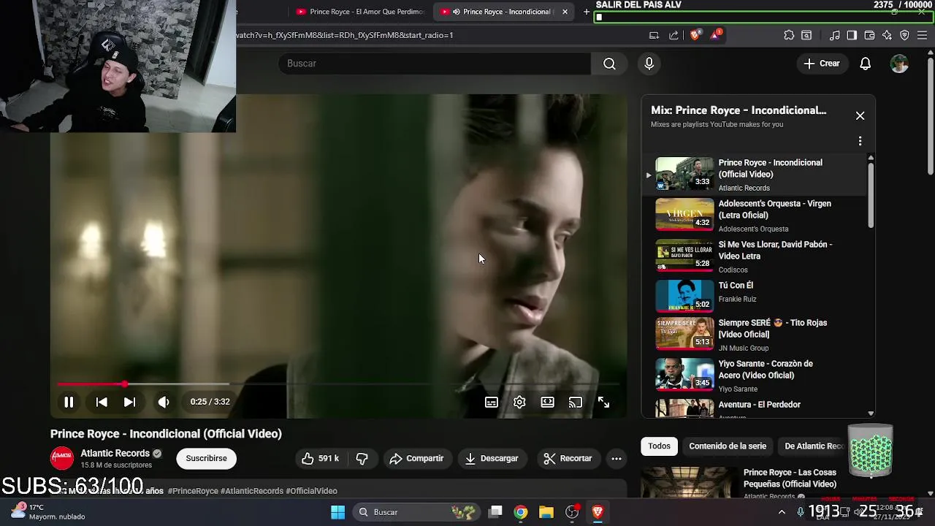Open File Explorer from the taskbar
The image size is (935, 526).
546,512
